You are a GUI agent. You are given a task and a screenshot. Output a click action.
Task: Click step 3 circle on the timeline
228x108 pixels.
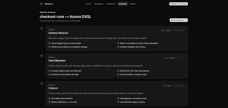tap(42, 83)
